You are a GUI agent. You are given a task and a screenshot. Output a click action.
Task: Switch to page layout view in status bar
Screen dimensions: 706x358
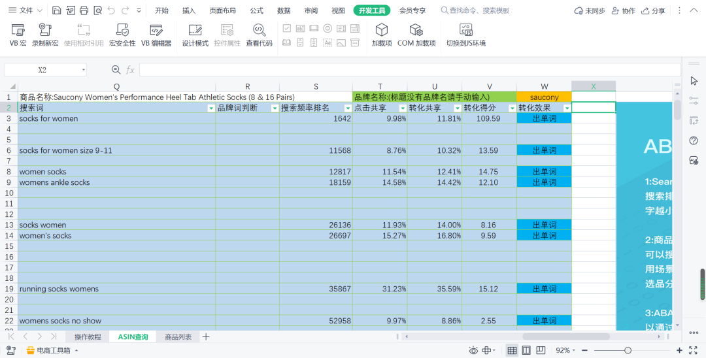526,351
